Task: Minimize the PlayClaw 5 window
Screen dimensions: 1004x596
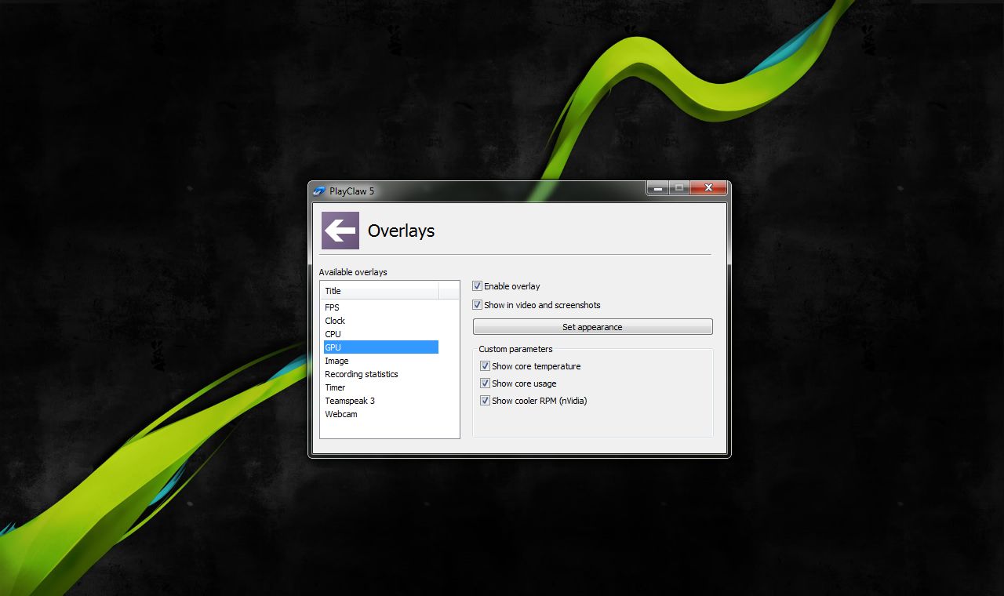Action: click(657, 188)
